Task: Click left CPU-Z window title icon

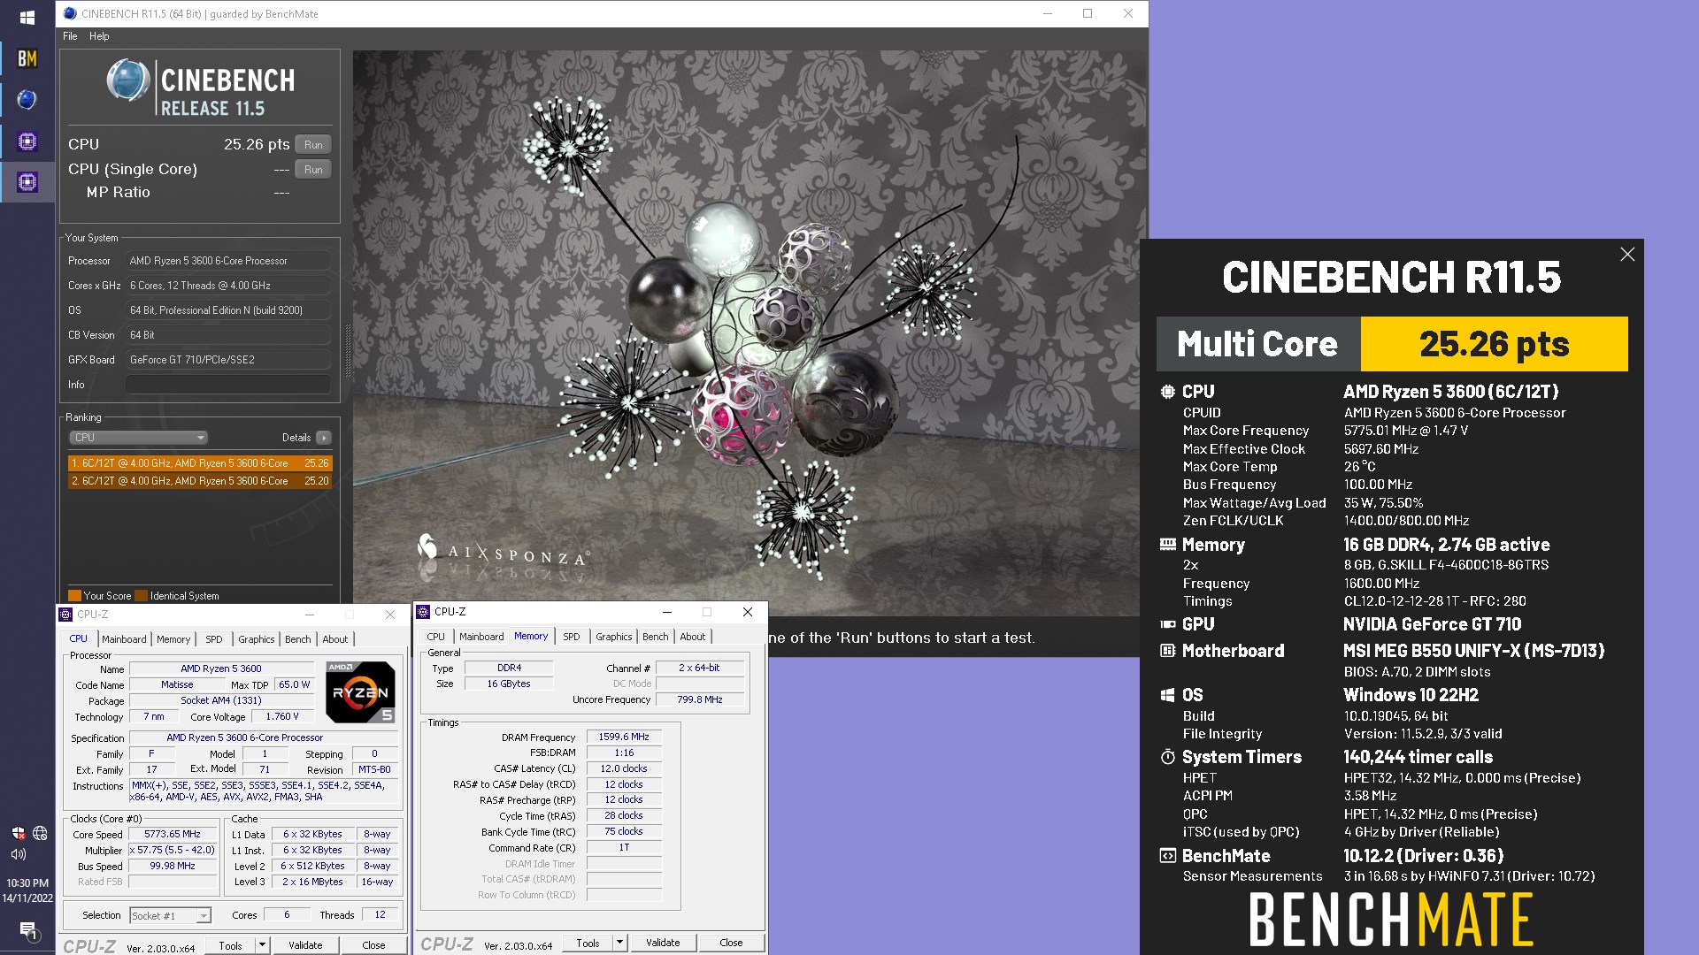Action: click(x=65, y=615)
